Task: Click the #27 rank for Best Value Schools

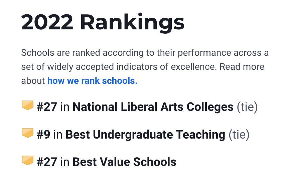Action: [x=47, y=162]
